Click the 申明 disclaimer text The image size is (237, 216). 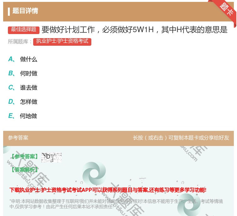click(x=116, y=204)
